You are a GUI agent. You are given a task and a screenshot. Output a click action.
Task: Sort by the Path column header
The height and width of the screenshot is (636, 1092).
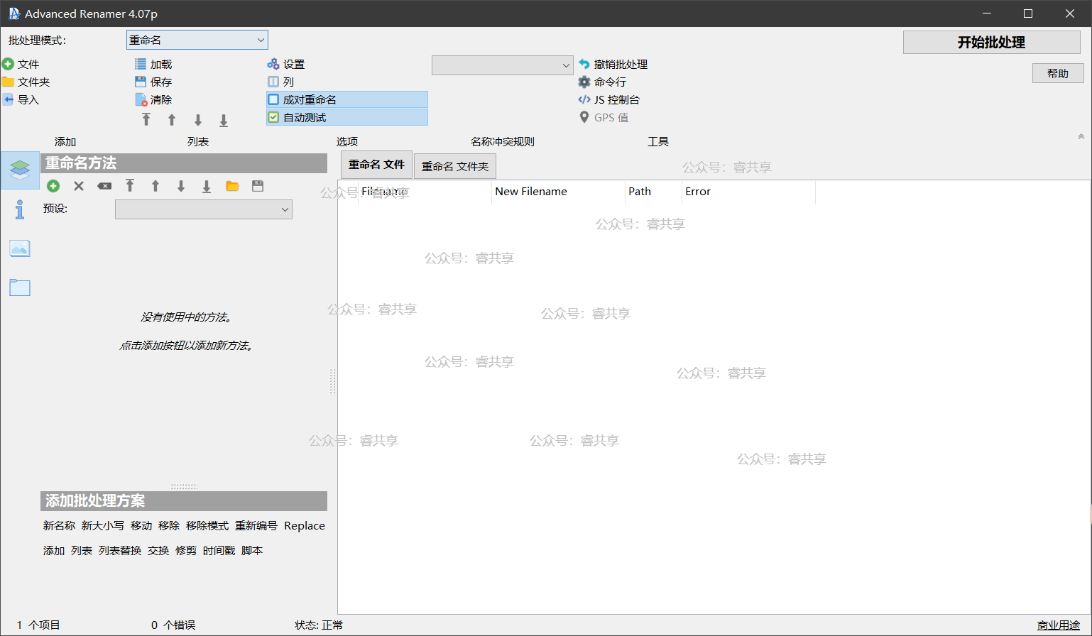click(x=653, y=192)
